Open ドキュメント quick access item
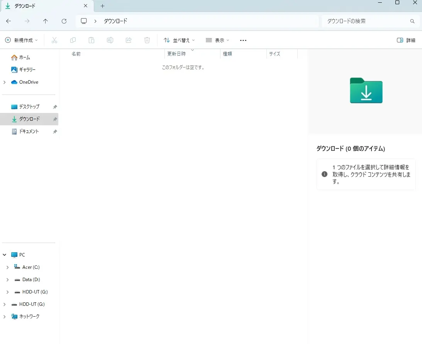422x344 pixels. [x=29, y=132]
